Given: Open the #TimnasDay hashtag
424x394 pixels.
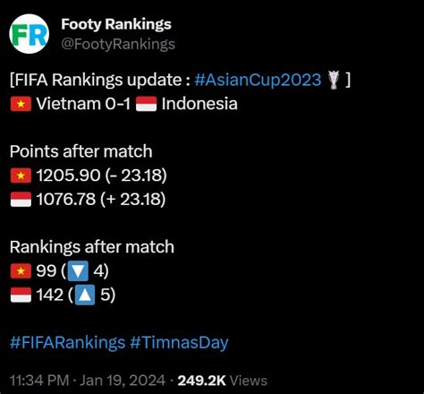Looking at the screenshot, I should [x=179, y=343].
